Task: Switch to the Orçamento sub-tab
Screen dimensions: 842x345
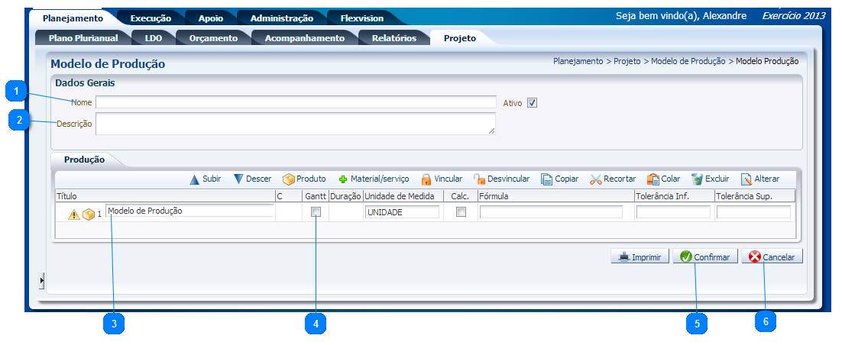Action: pyautogui.click(x=213, y=38)
